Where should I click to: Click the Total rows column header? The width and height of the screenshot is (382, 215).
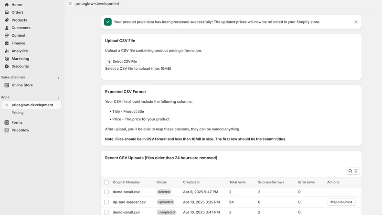click(x=237, y=182)
